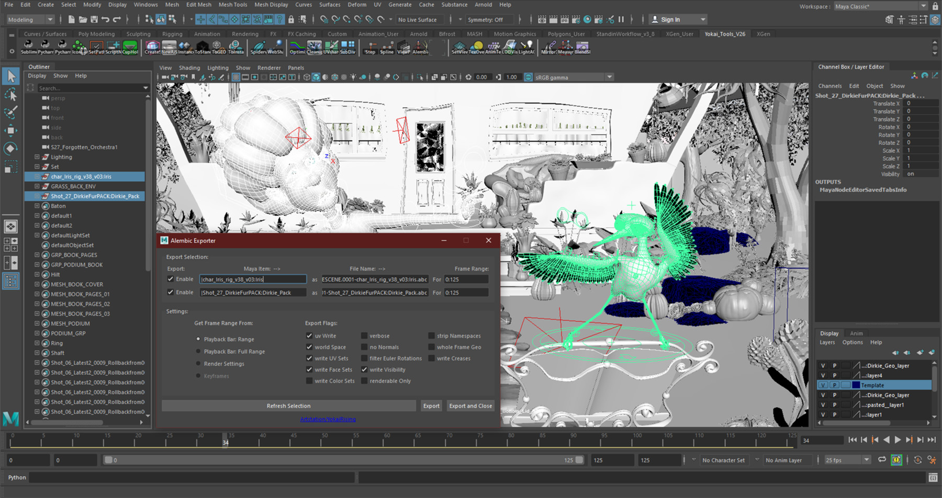Click the Template layer color swatch
The height and width of the screenshot is (498, 942).
tap(855, 385)
